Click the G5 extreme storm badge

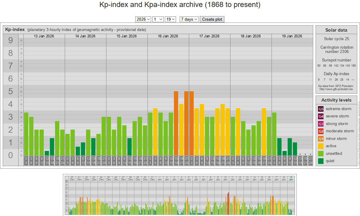(321, 109)
